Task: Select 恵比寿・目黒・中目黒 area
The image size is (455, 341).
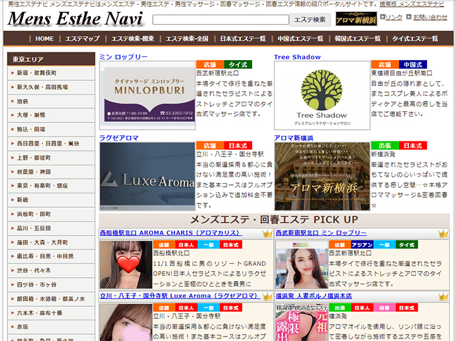Action: [x=51, y=256]
